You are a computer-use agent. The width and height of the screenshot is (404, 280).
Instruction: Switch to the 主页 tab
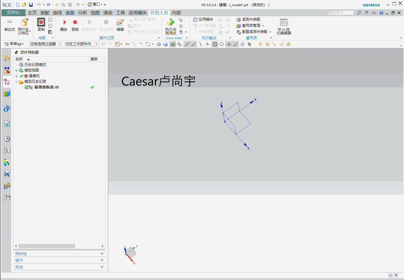tap(32, 13)
